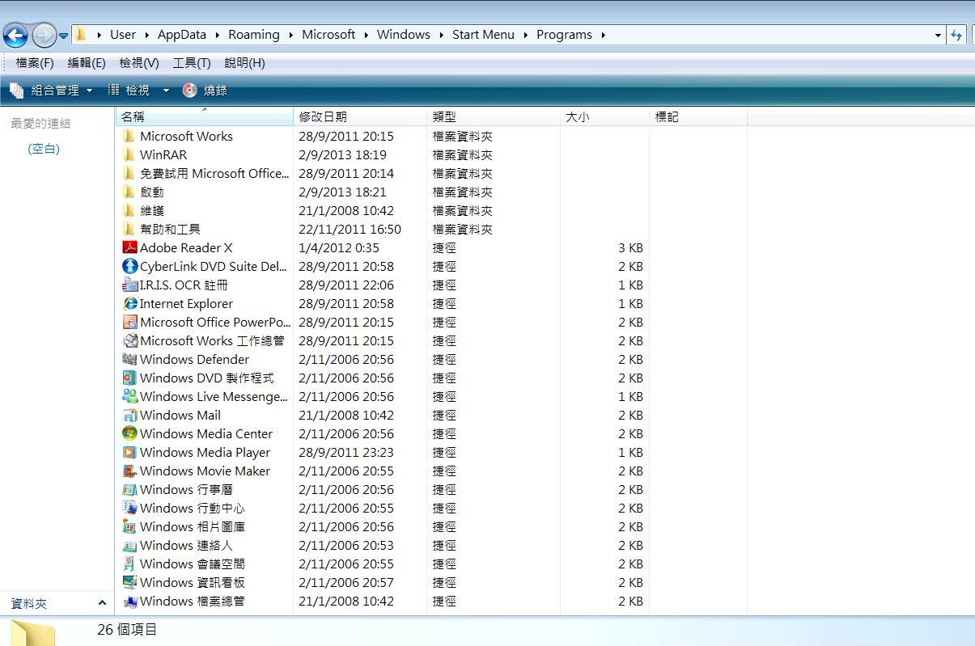Select the WinRAR folder icon

pos(129,154)
